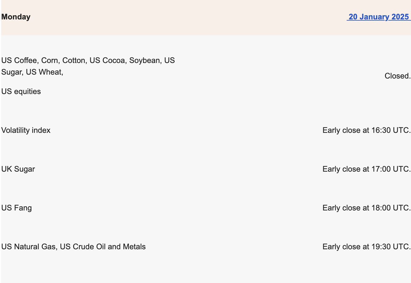Click Early close at 18:00 UTC text

point(366,208)
